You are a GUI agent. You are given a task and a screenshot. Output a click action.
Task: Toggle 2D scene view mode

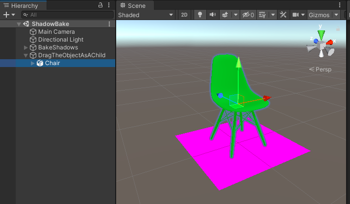(x=184, y=15)
